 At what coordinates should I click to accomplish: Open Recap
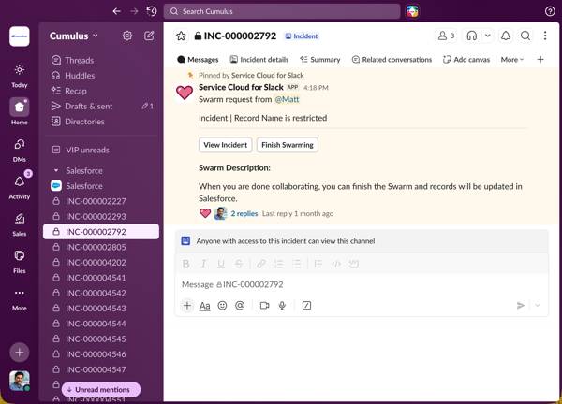click(x=101, y=91)
